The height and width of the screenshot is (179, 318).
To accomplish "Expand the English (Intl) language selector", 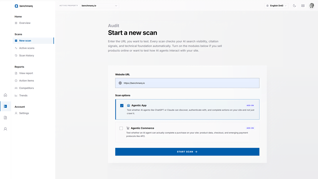I will (276, 6).
